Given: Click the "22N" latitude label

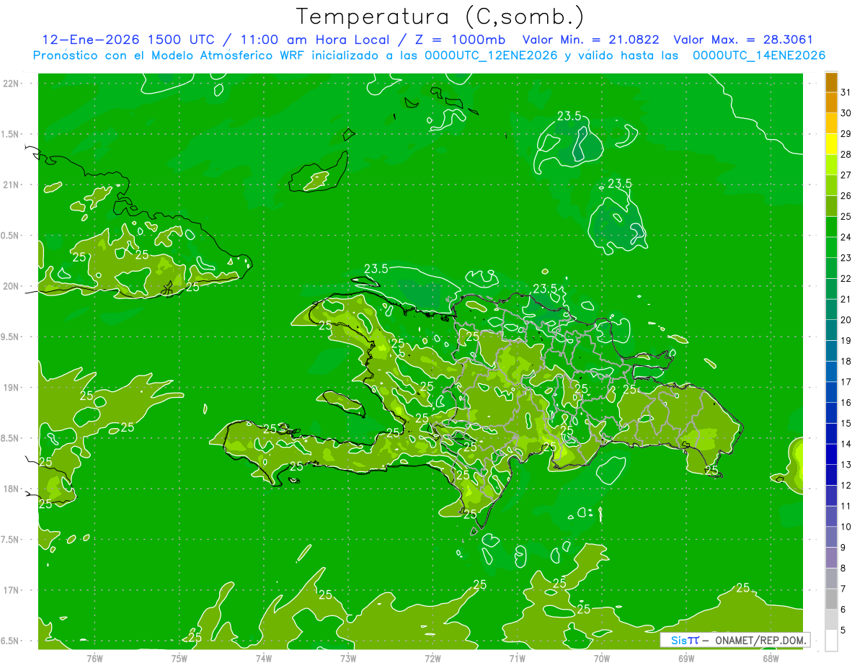Looking at the screenshot, I should (12, 84).
